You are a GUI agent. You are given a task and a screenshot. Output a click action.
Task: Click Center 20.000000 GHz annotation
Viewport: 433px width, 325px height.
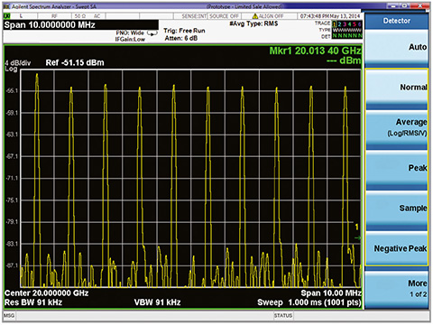46,293
